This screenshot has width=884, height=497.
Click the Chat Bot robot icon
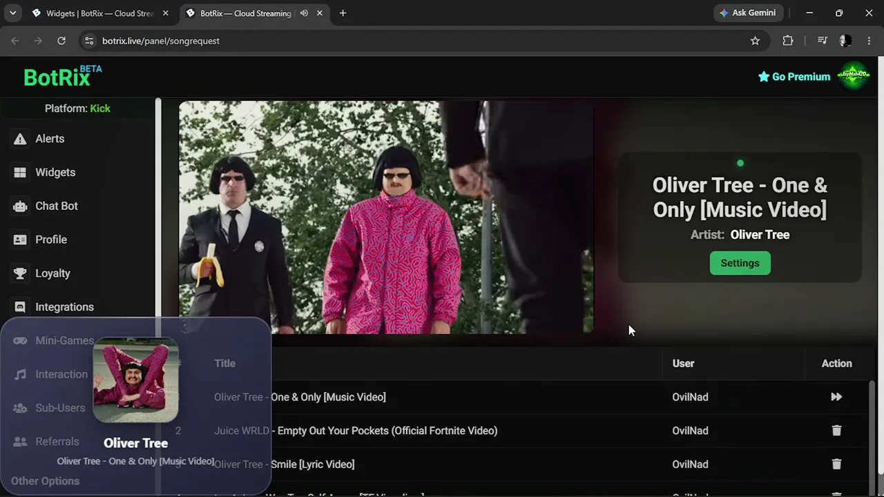pos(20,206)
